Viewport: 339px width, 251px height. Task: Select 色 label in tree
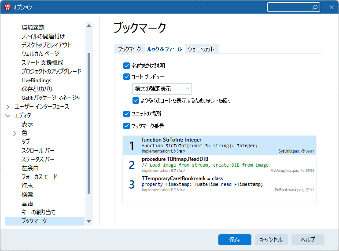tap(24, 133)
